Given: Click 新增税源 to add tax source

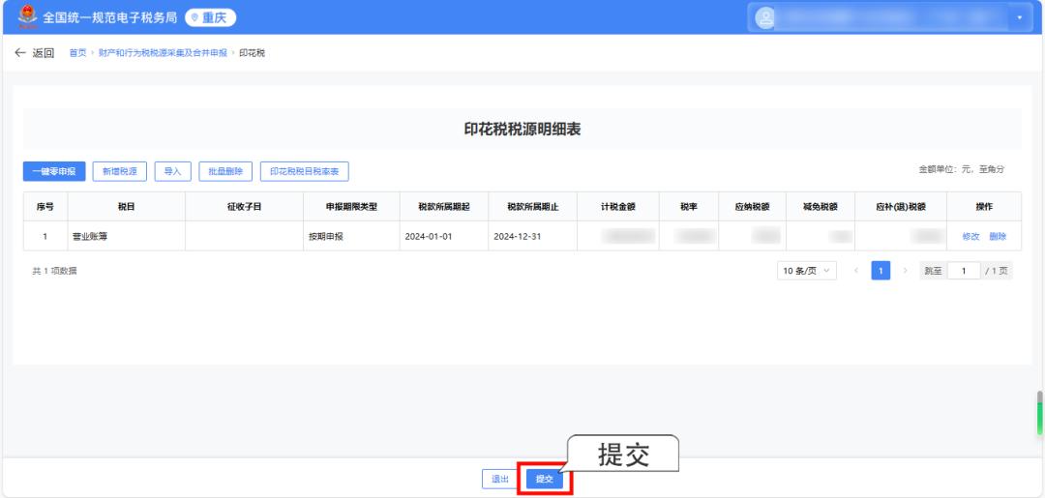Looking at the screenshot, I should 120,171.
